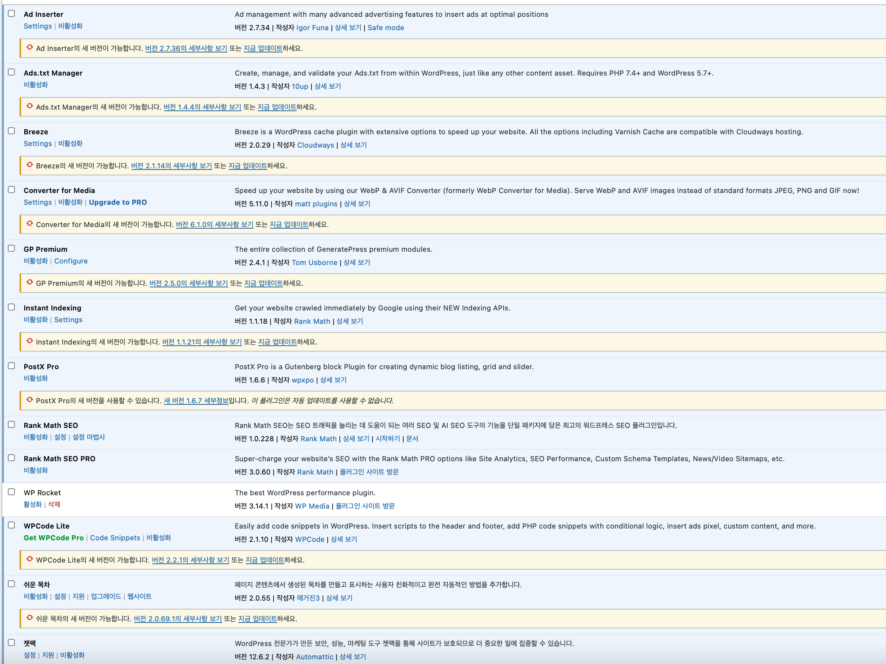Open Breeze Settings link
The width and height of the screenshot is (886, 664).
pyautogui.click(x=38, y=144)
